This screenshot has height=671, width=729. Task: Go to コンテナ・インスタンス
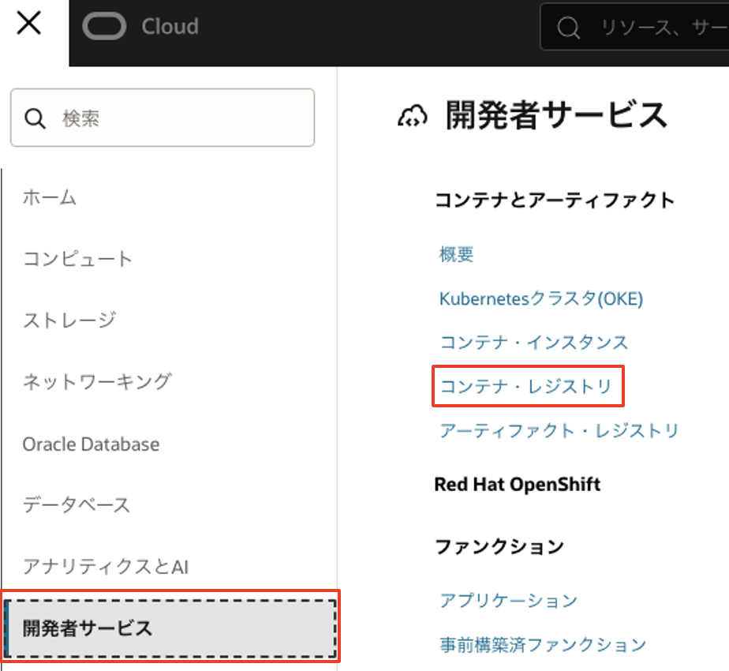coord(533,343)
